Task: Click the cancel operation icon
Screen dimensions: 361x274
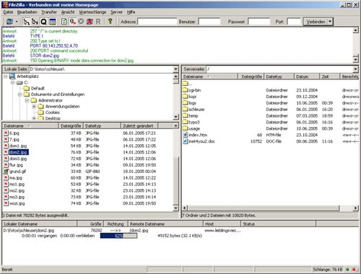Action: 81,22
